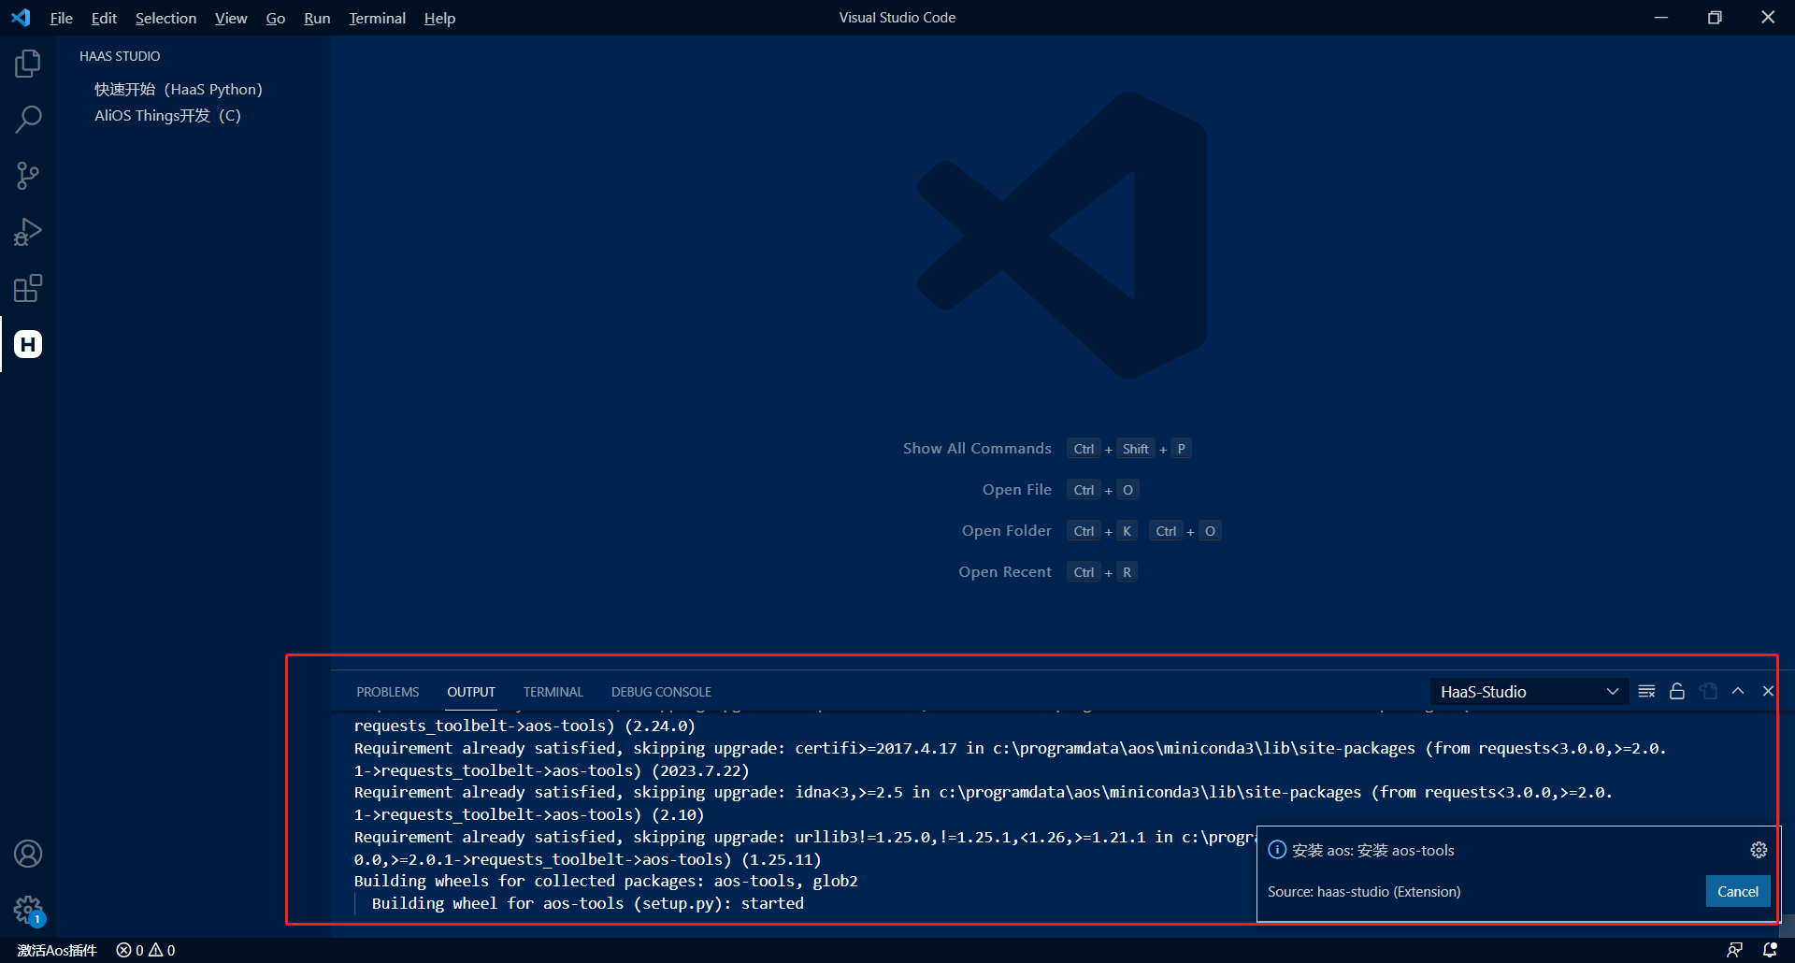This screenshot has height=963, width=1795.
Task: Open the feedback icon in status bar
Action: click(1734, 950)
